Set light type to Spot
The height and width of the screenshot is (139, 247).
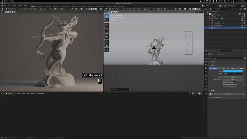[x=232, y=69]
